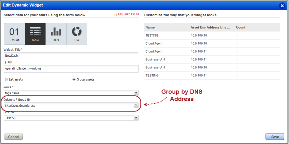Click the Query input field
Screen dimensions: 289x144
pyautogui.click(x=71, y=68)
